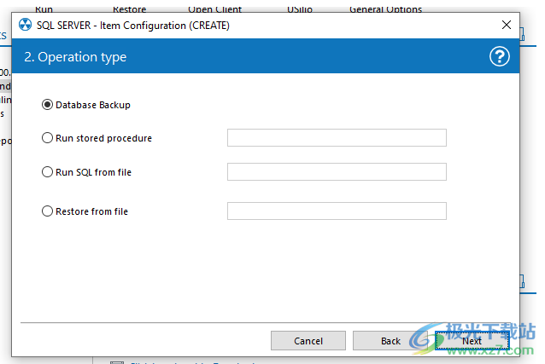This screenshot has height=364, width=545.
Task: Click the Run SQL from file path field
Action: pyautogui.click(x=337, y=171)
